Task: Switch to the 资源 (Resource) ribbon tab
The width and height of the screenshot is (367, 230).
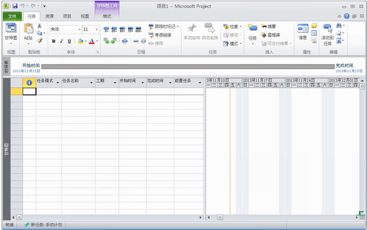Action: click(50, 16)
